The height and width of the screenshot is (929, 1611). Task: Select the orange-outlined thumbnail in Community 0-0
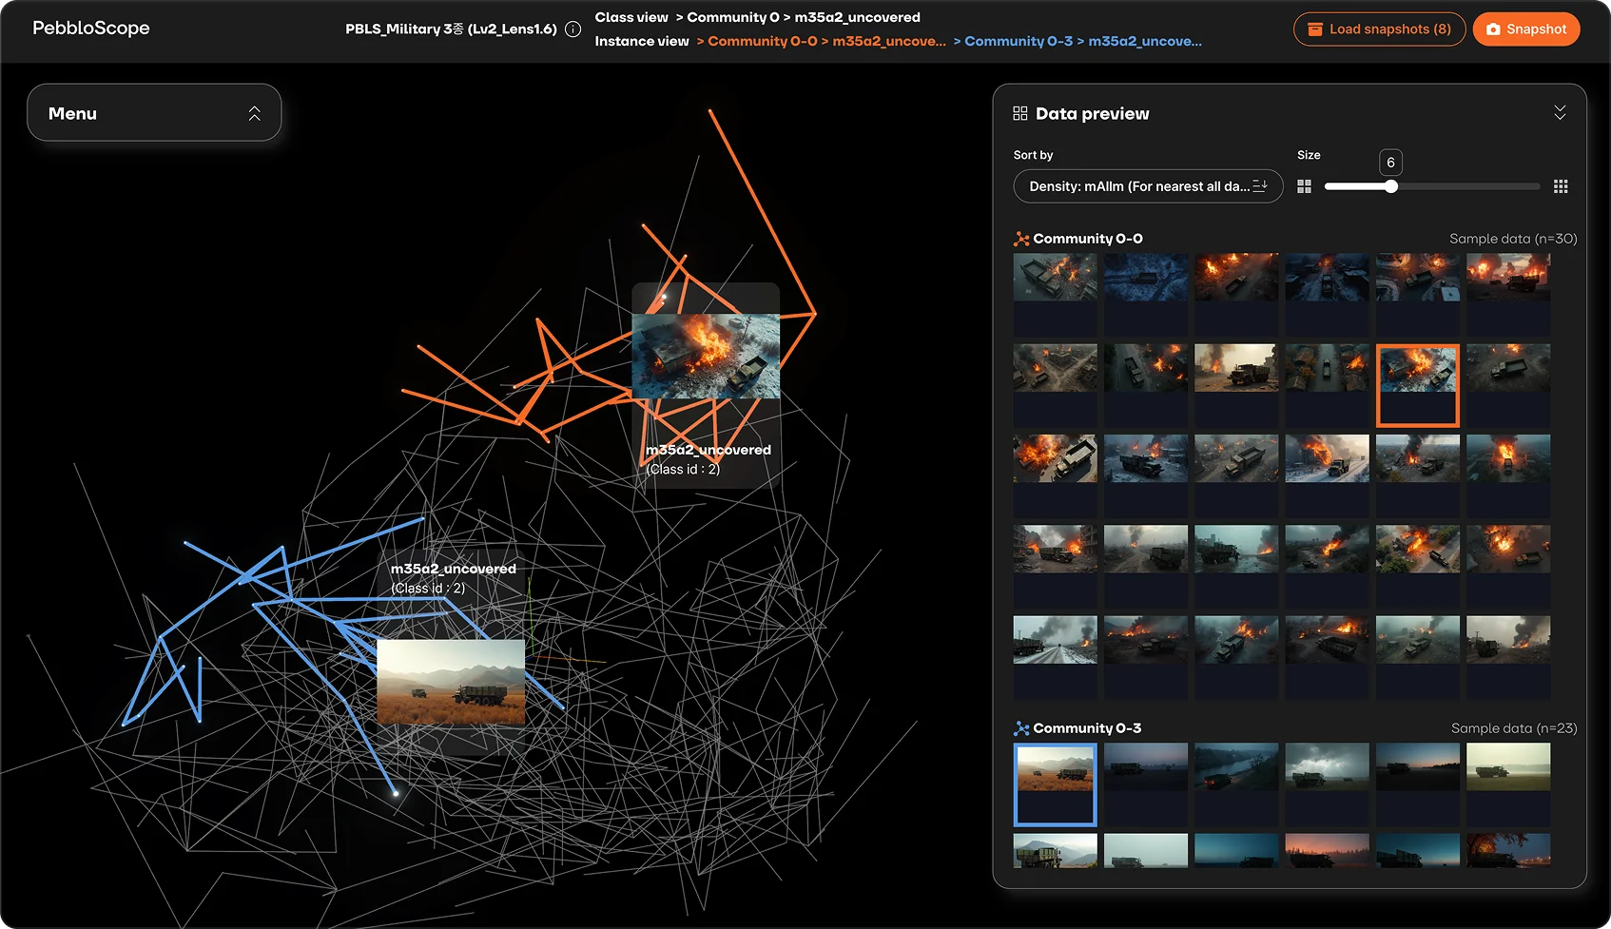pyautogui.click(x=1417, y=385)
